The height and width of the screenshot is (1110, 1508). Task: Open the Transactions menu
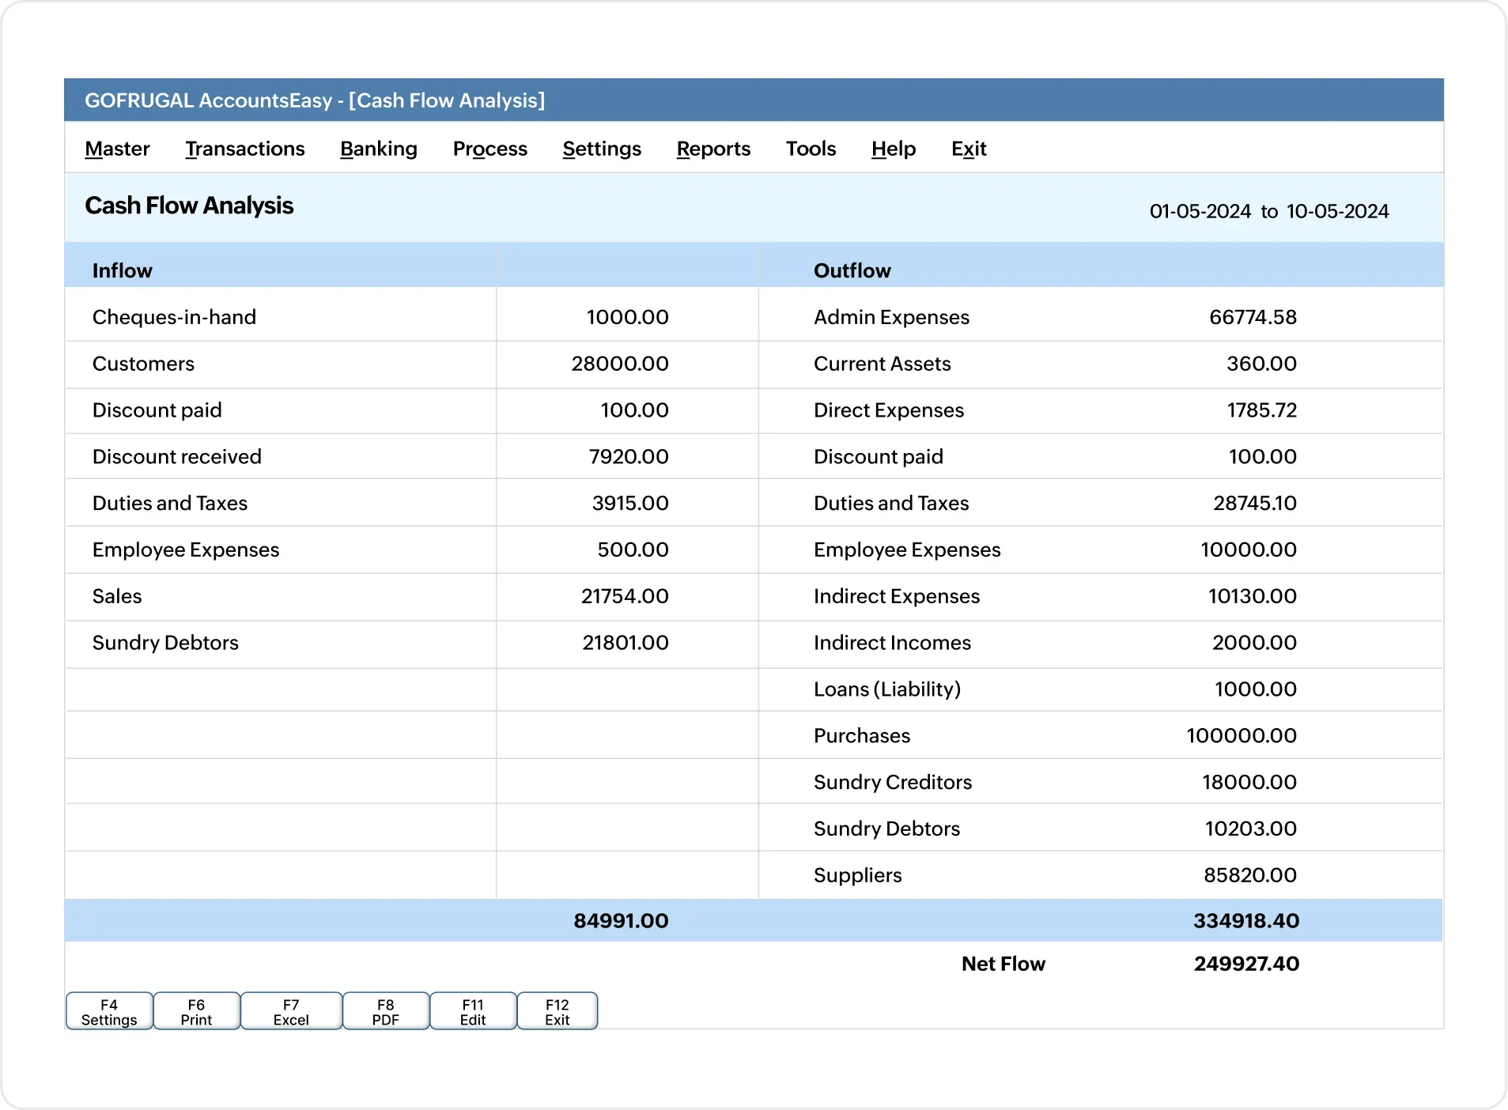245,149
